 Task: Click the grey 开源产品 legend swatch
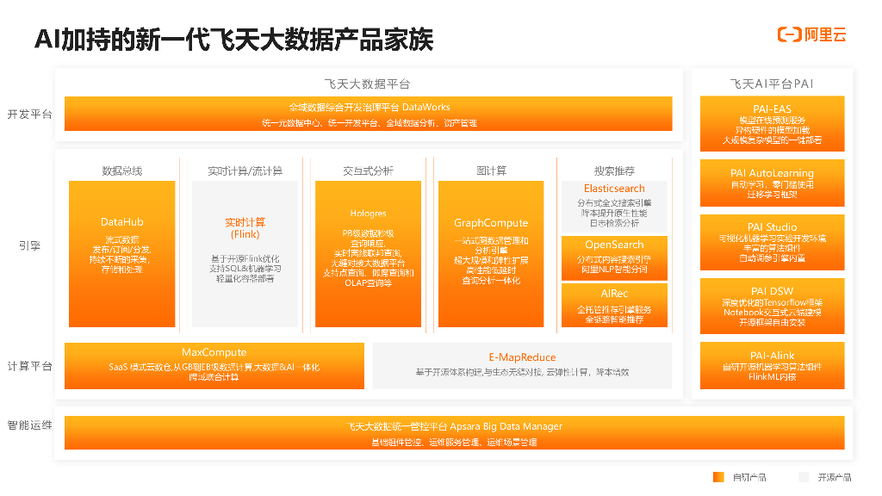click(x=804, y=477)
